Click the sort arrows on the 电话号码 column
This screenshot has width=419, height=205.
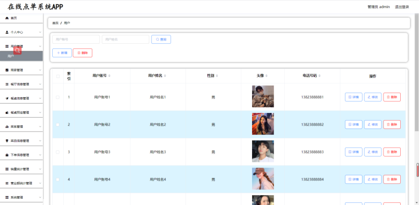click(319, 76)
